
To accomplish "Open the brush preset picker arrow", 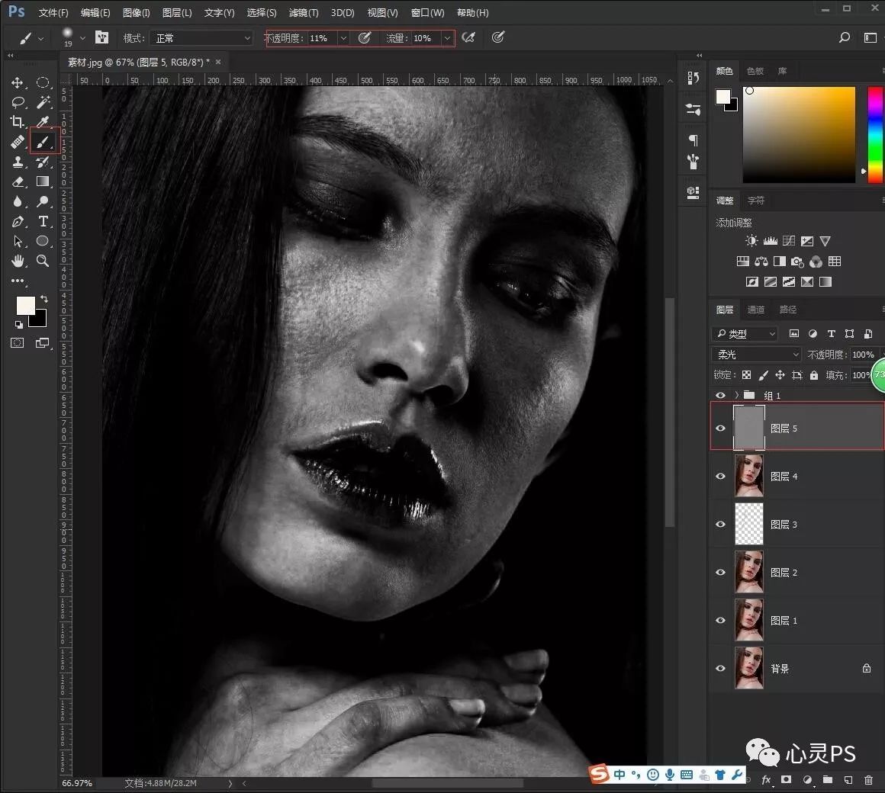I will (82, 38).
